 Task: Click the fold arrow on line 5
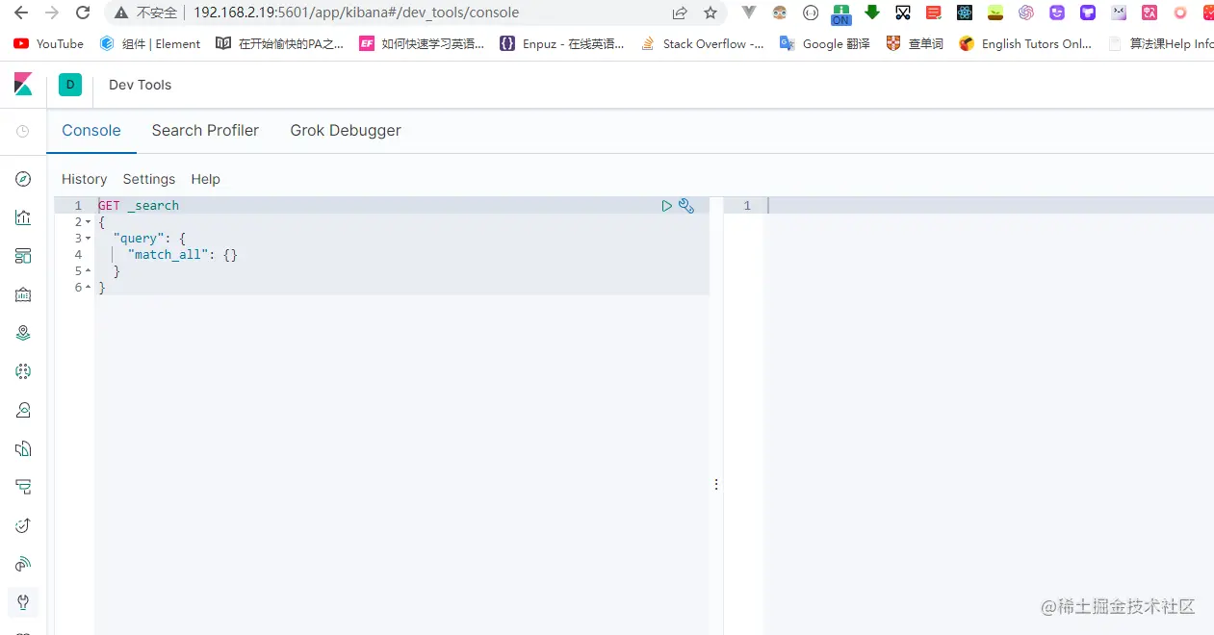point(88,271)
